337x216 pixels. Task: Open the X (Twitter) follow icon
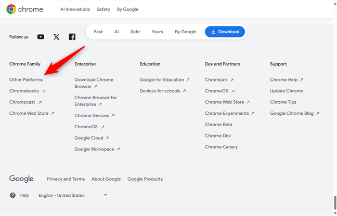[x=56, y=37]
